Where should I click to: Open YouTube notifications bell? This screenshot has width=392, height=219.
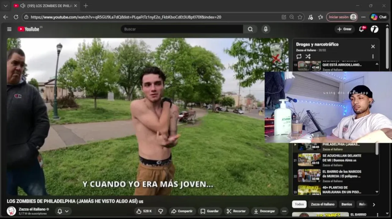click(362, 29)
